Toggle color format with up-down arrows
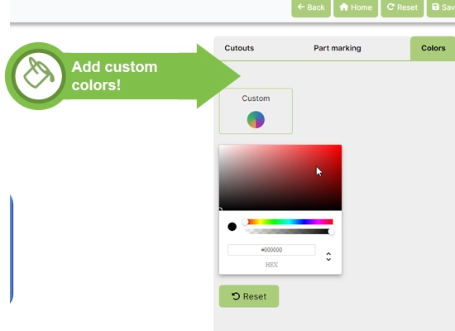Image resolution: width=455 pixels, height=331 pixels. (x=328, y=257)
